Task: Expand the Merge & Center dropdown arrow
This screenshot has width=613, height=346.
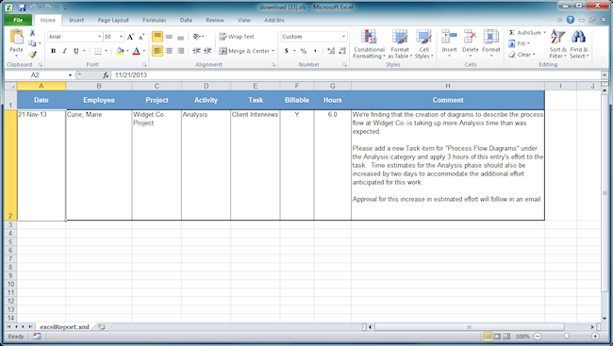Action: [x=273, y=51]
